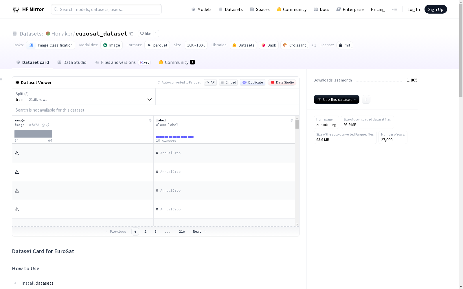Open Spaces in the top navigation
Image resolution: width=463 pixels, height=289 pixels.
pos(260,9)
